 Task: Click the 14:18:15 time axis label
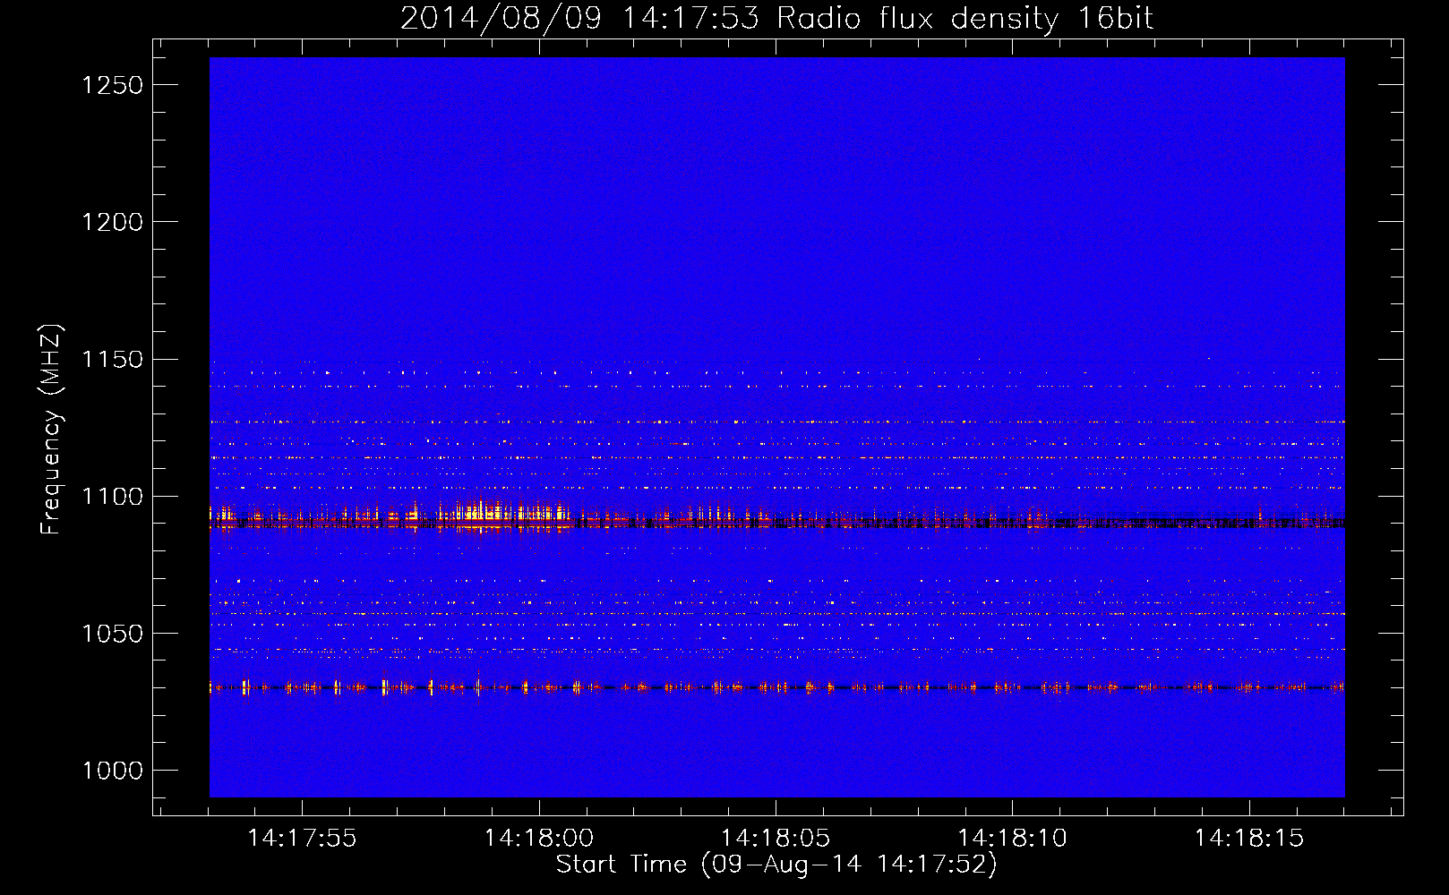[x=1249, y=839]
